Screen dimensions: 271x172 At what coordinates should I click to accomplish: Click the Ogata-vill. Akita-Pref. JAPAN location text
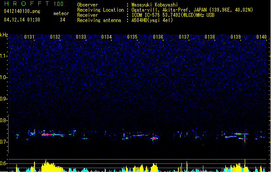pyautogui.click(x=192, y=10)
